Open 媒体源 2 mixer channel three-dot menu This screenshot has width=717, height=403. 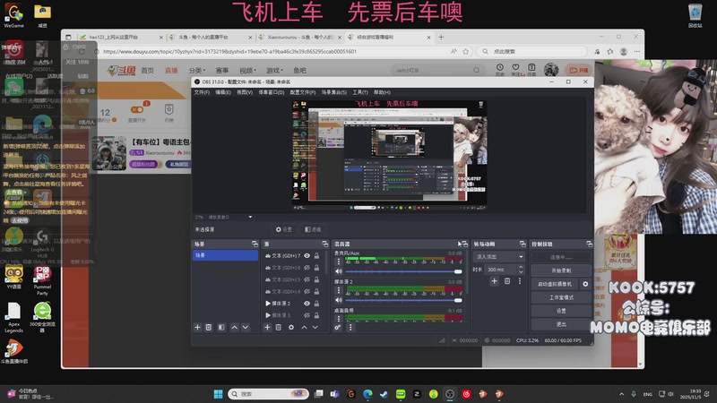339,290
